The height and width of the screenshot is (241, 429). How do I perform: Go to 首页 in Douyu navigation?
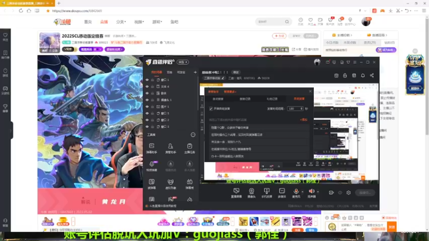[88, 21]
